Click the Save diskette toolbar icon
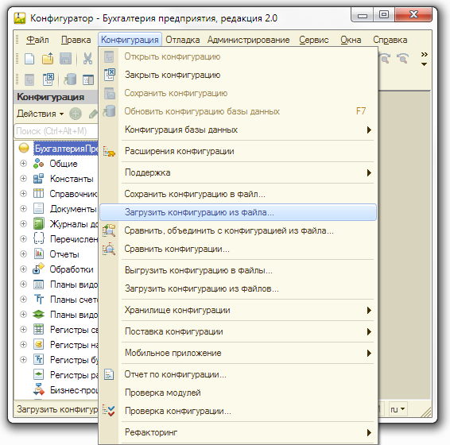Screen dimensions: 450x445 [x=65, y=59]
